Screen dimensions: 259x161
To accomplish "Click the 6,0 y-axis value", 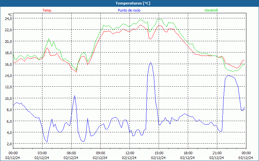I will [x=9, y=121].
